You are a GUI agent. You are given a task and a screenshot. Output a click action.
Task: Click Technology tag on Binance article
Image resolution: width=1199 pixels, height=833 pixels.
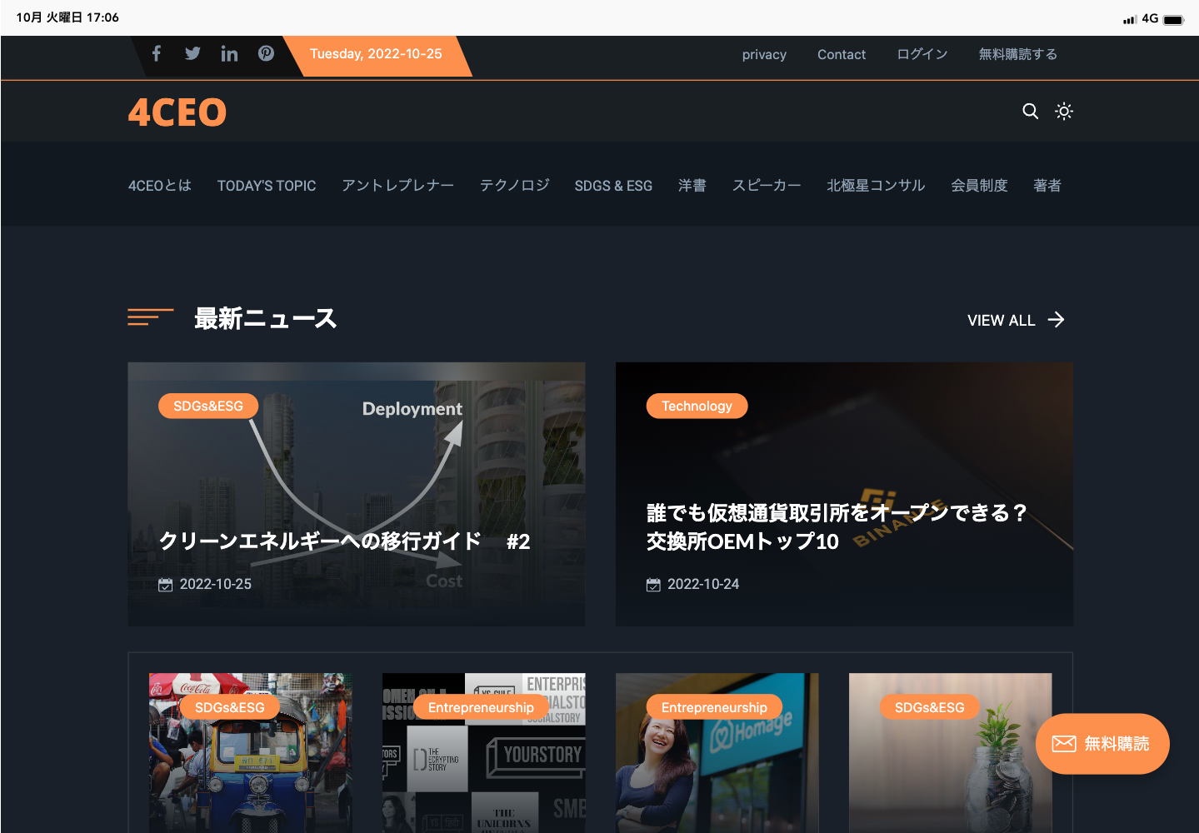point(697,406)
